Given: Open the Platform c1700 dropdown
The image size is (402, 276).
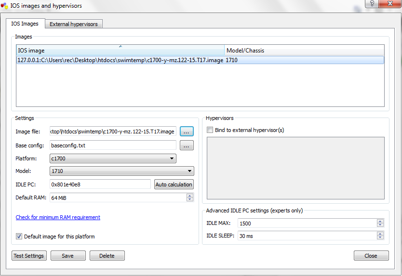Looking at the screenshot, I should click(113, 158).
